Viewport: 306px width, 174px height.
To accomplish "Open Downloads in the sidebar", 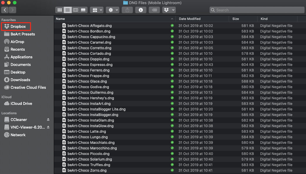I will tap(17, 80).
